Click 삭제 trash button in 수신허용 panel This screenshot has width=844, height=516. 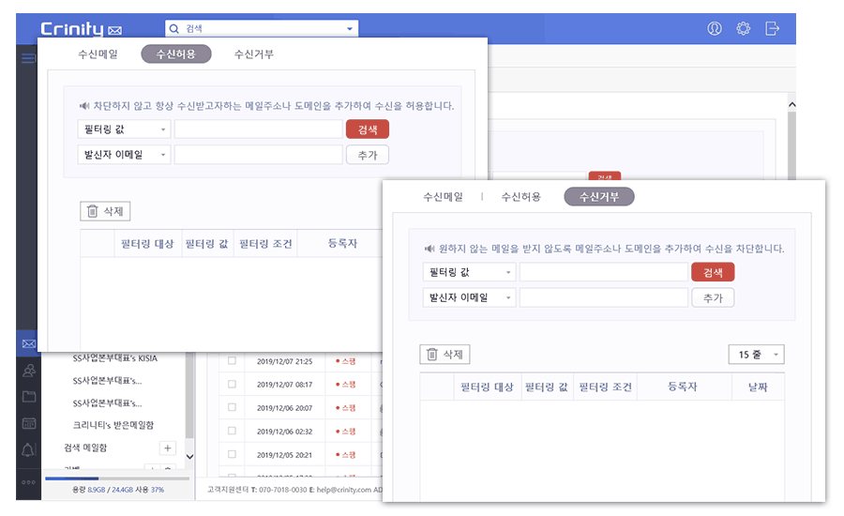[x=105, y=211]
